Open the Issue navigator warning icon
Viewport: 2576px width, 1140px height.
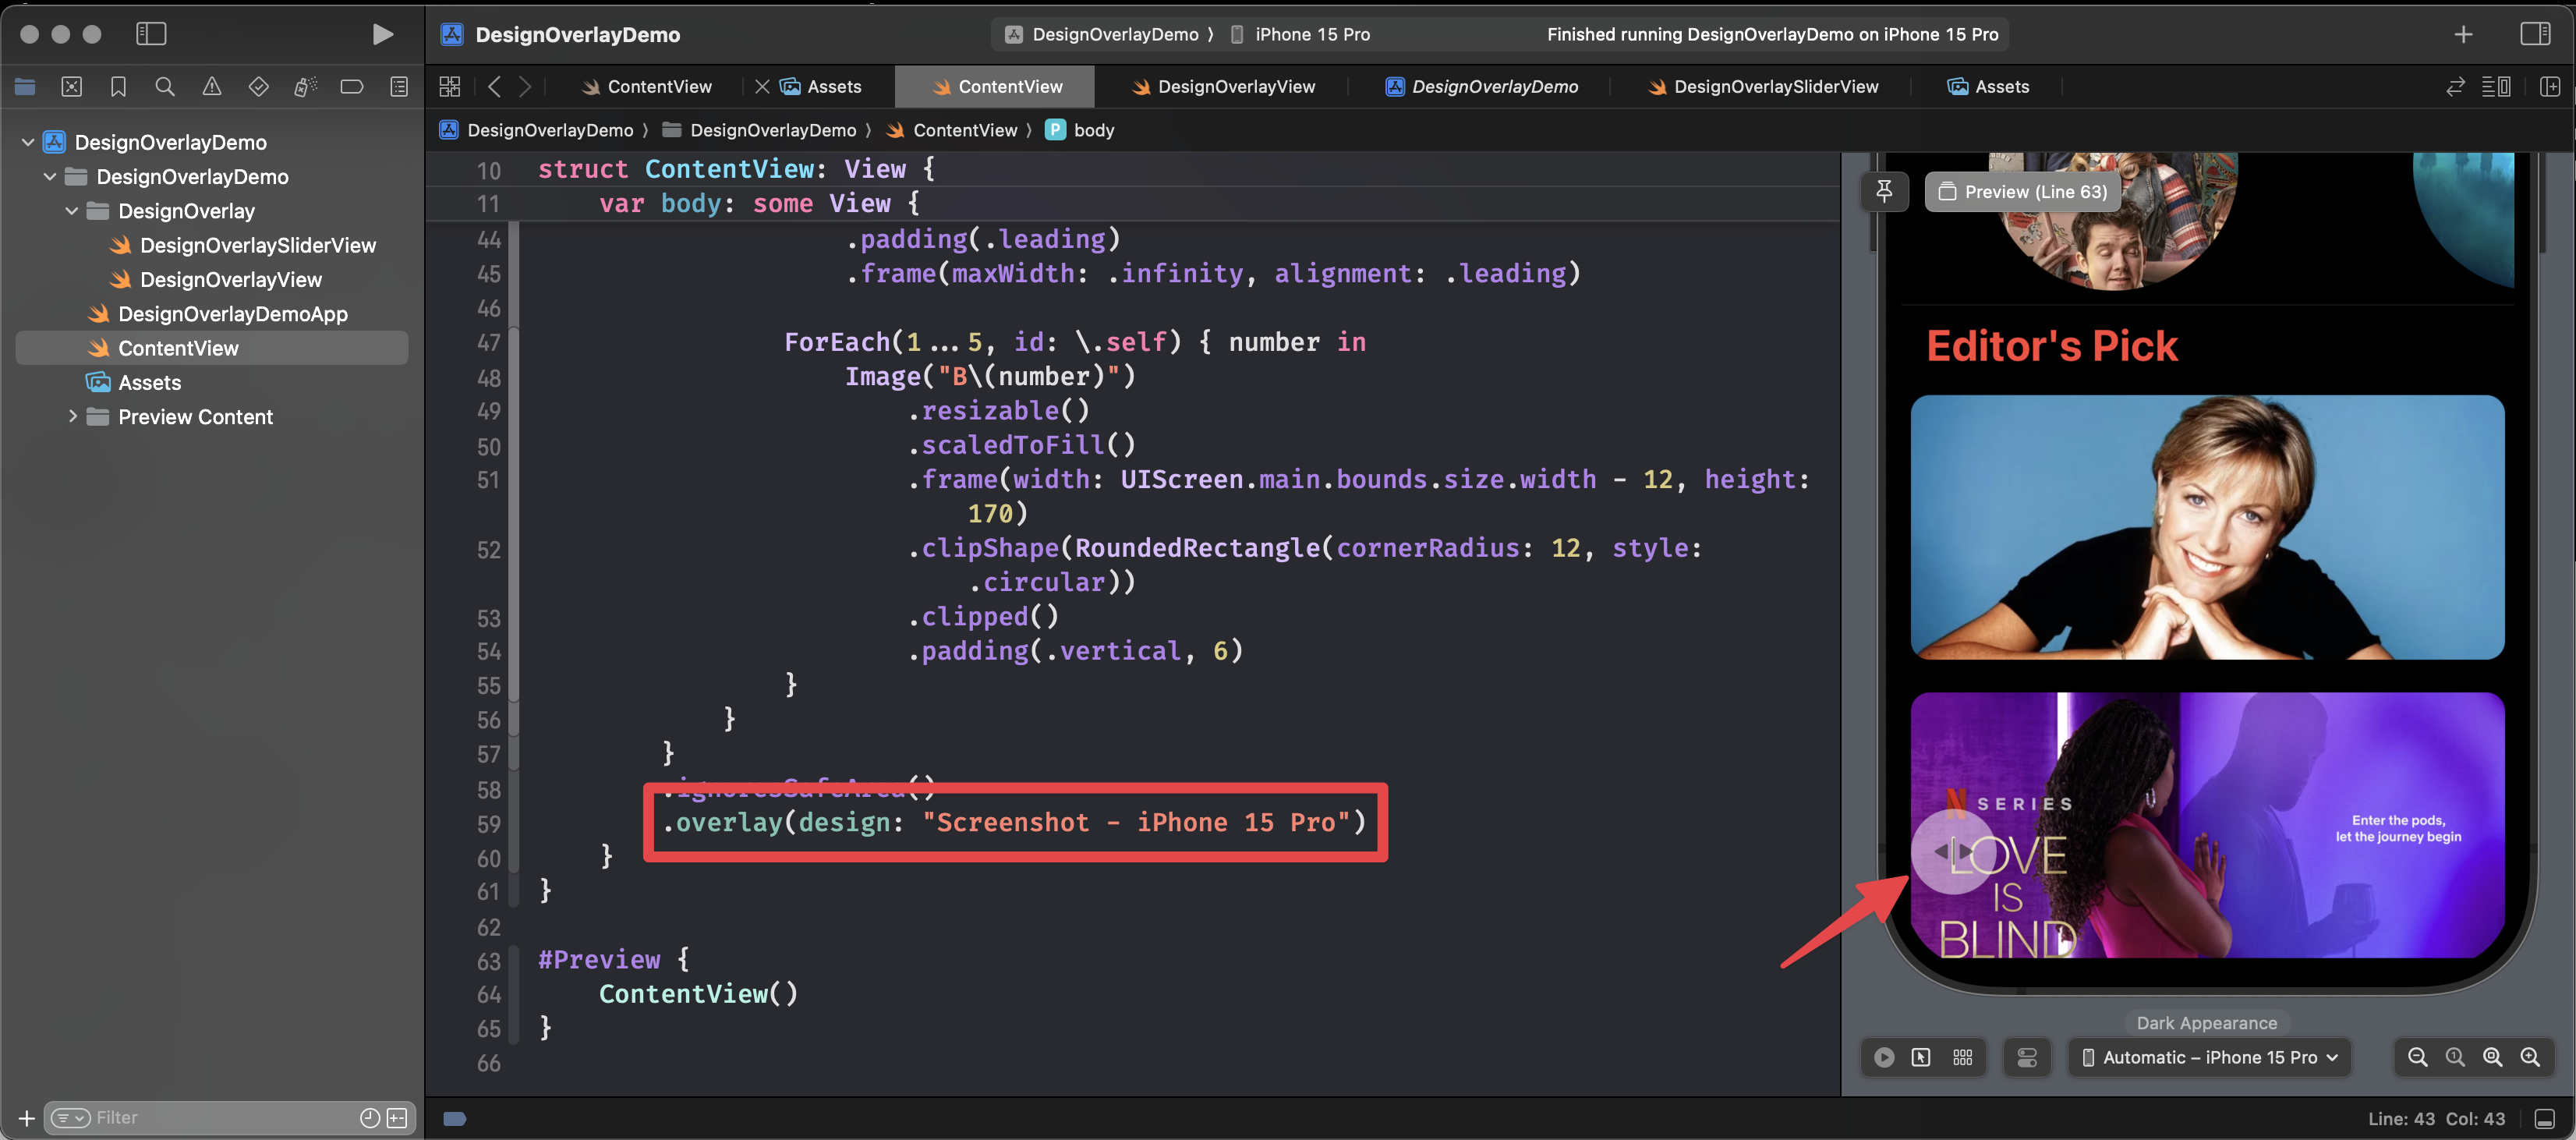point(211,87)
